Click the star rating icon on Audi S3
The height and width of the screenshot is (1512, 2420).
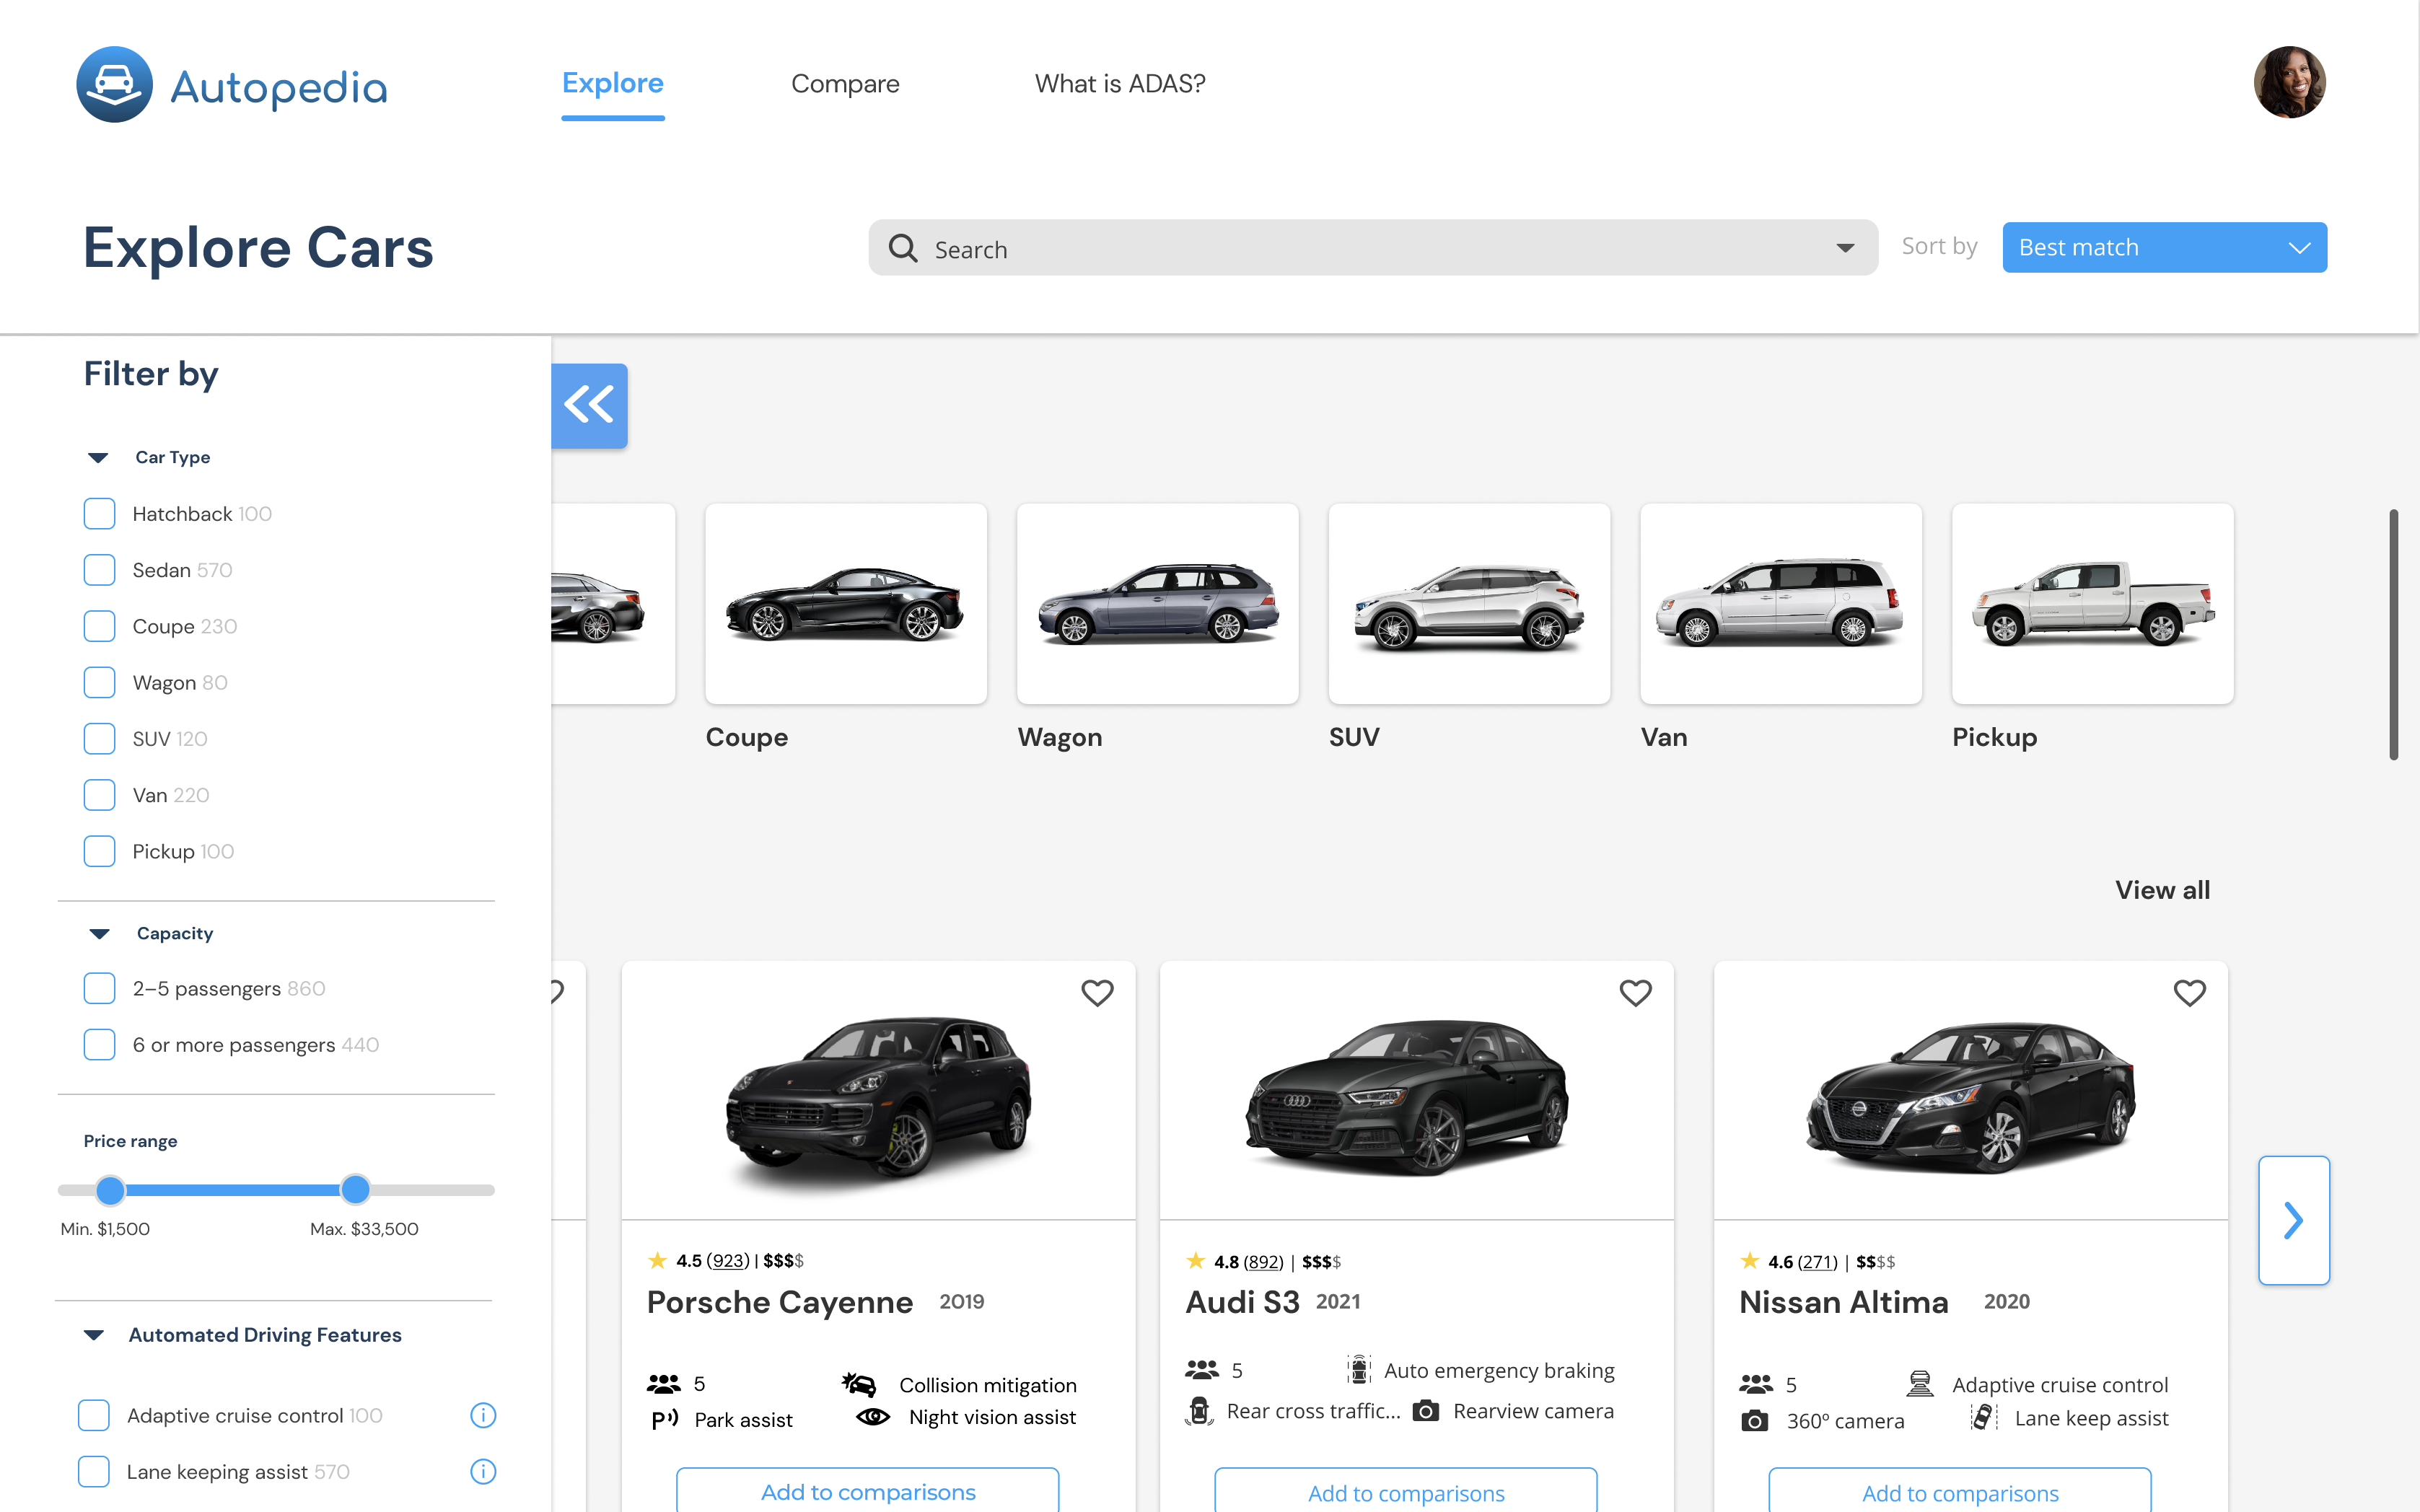[x=1195, y=1260]
